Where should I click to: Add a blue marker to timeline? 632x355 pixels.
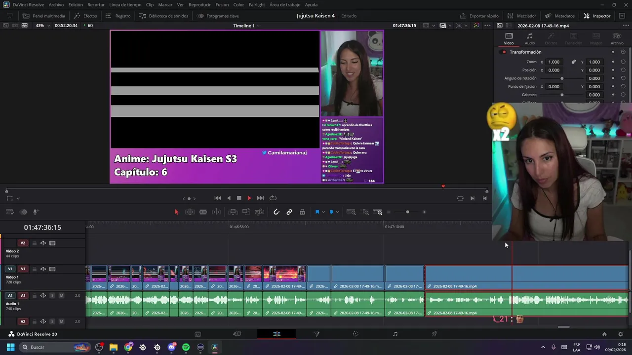(331, 212)
